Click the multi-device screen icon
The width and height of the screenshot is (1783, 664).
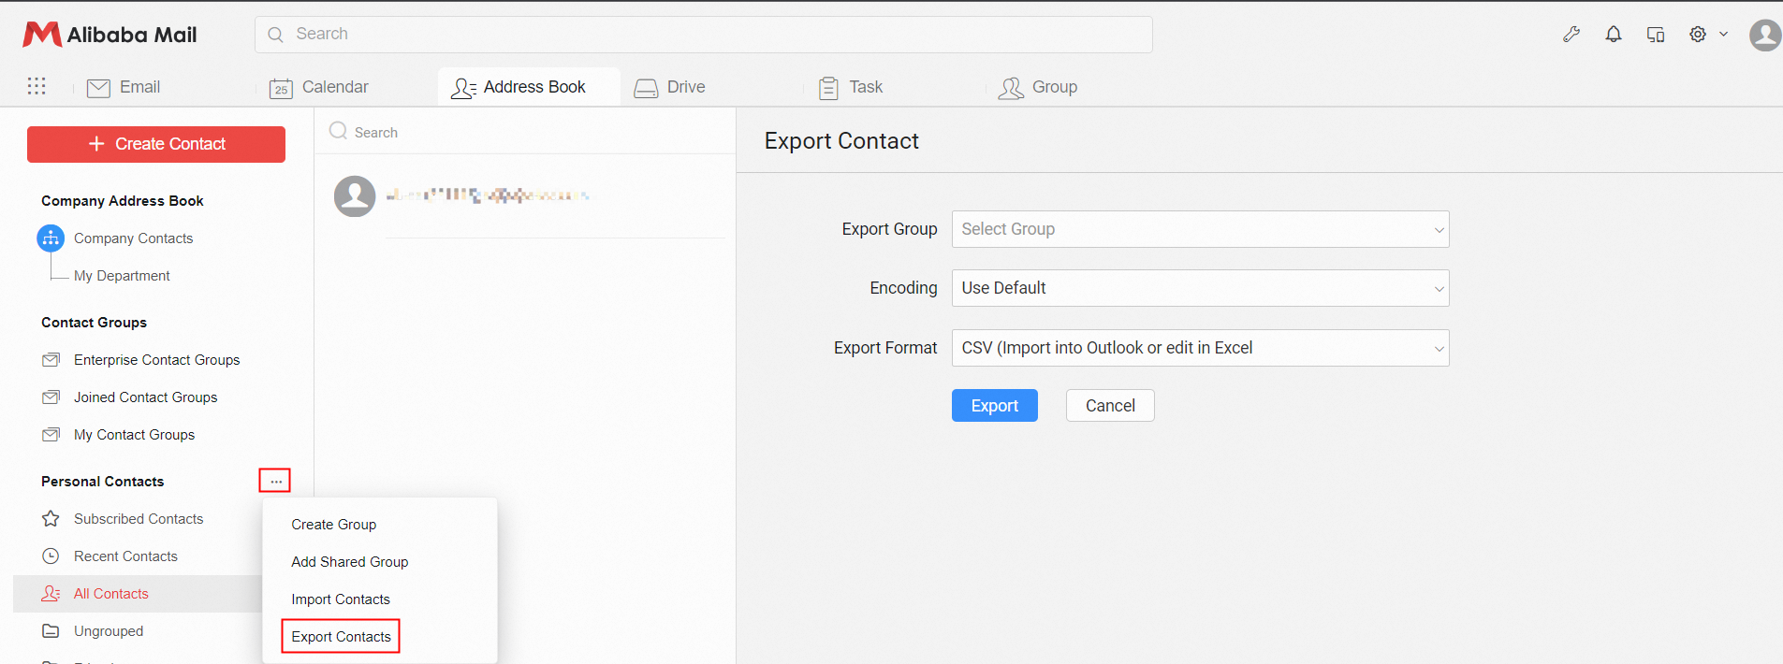(x=1656, y=35)
